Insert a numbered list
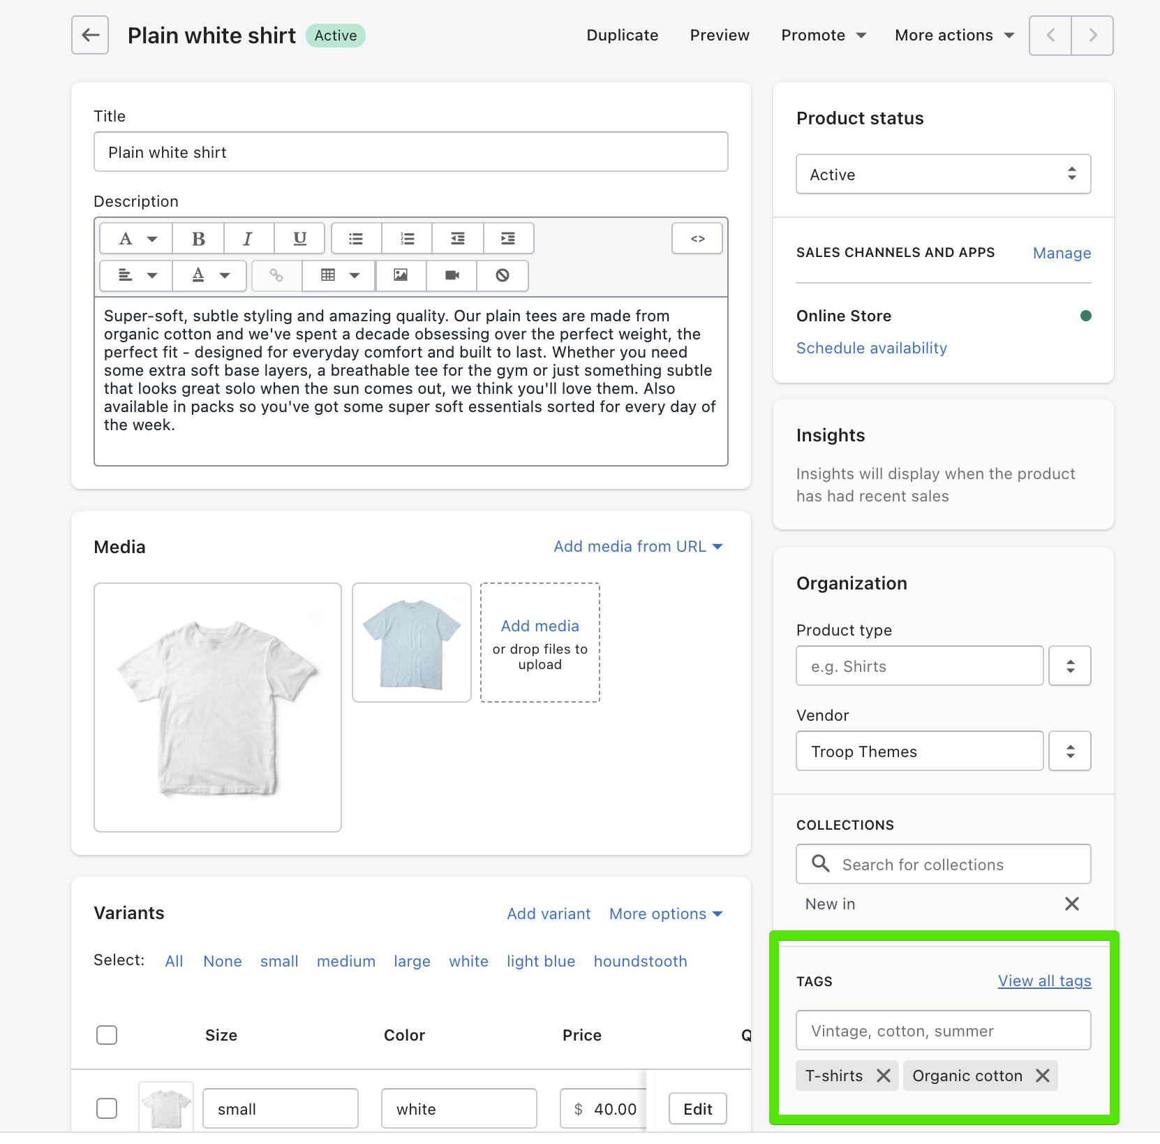This screenshot has height=1144, width=1160. click(x=408, y=239)
